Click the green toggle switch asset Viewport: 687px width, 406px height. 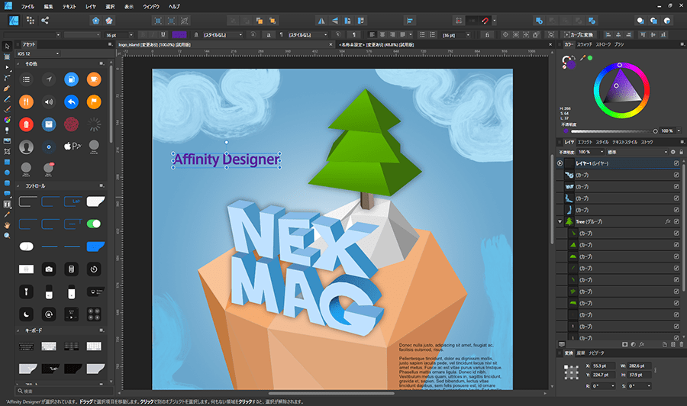tap(94, 224)
